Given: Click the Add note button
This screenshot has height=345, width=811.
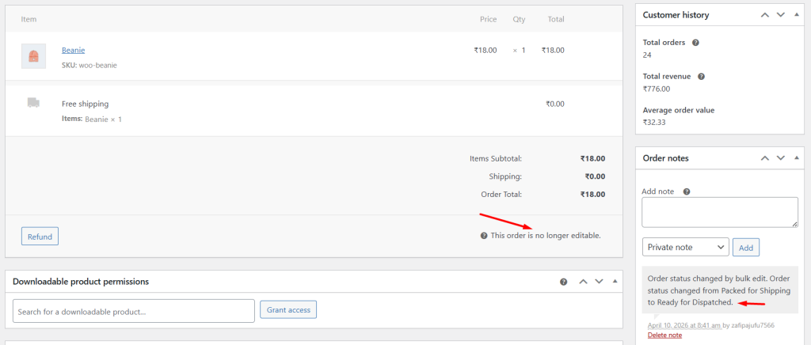Looking at the screenshot, I should point(745,248).
